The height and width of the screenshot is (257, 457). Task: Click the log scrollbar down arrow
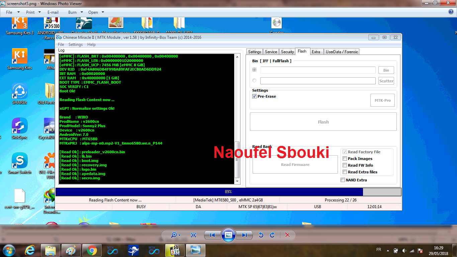coord(237,181)
